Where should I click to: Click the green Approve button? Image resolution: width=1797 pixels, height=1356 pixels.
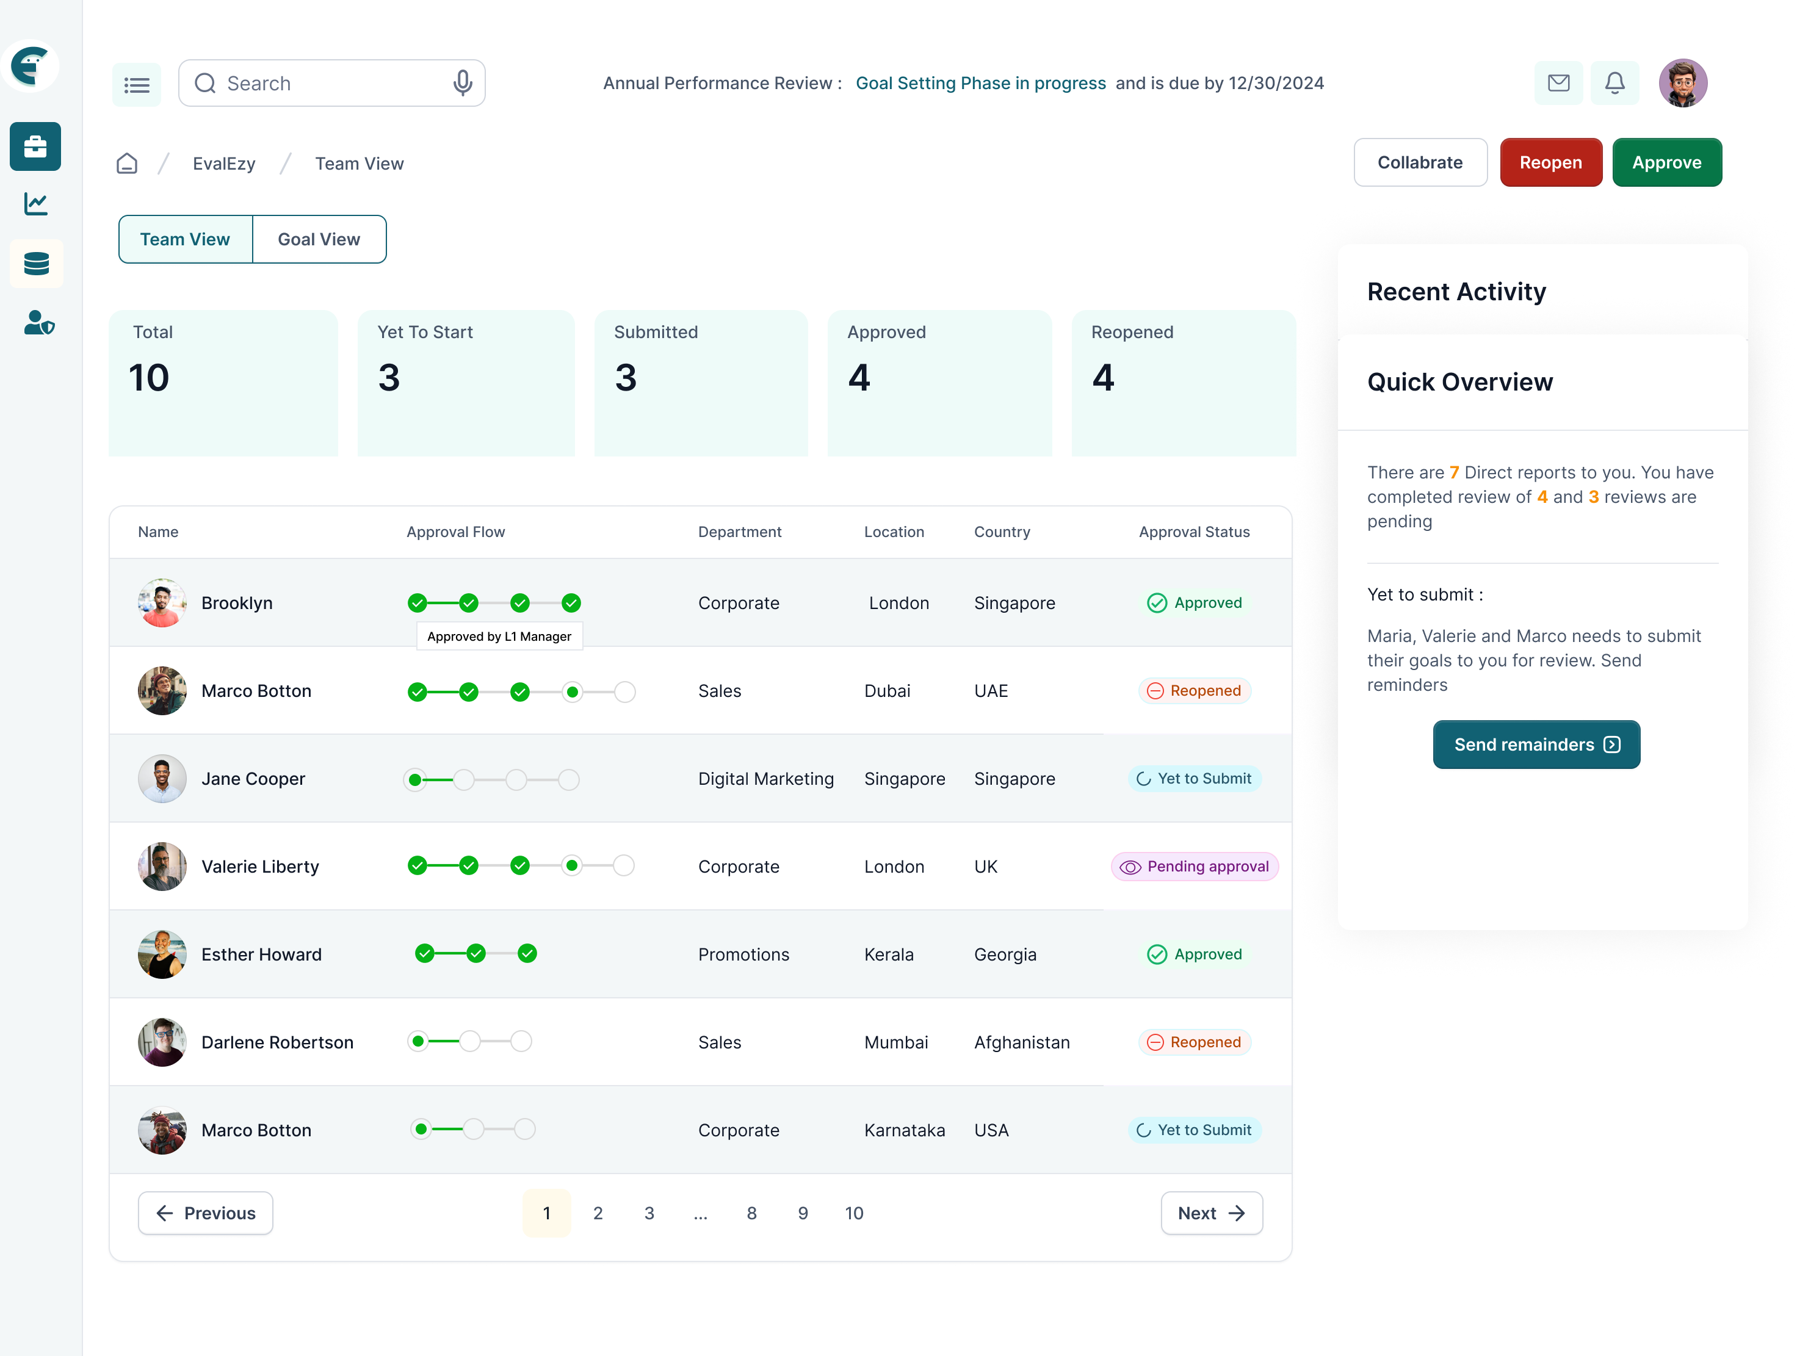(x=1666, y=162)
